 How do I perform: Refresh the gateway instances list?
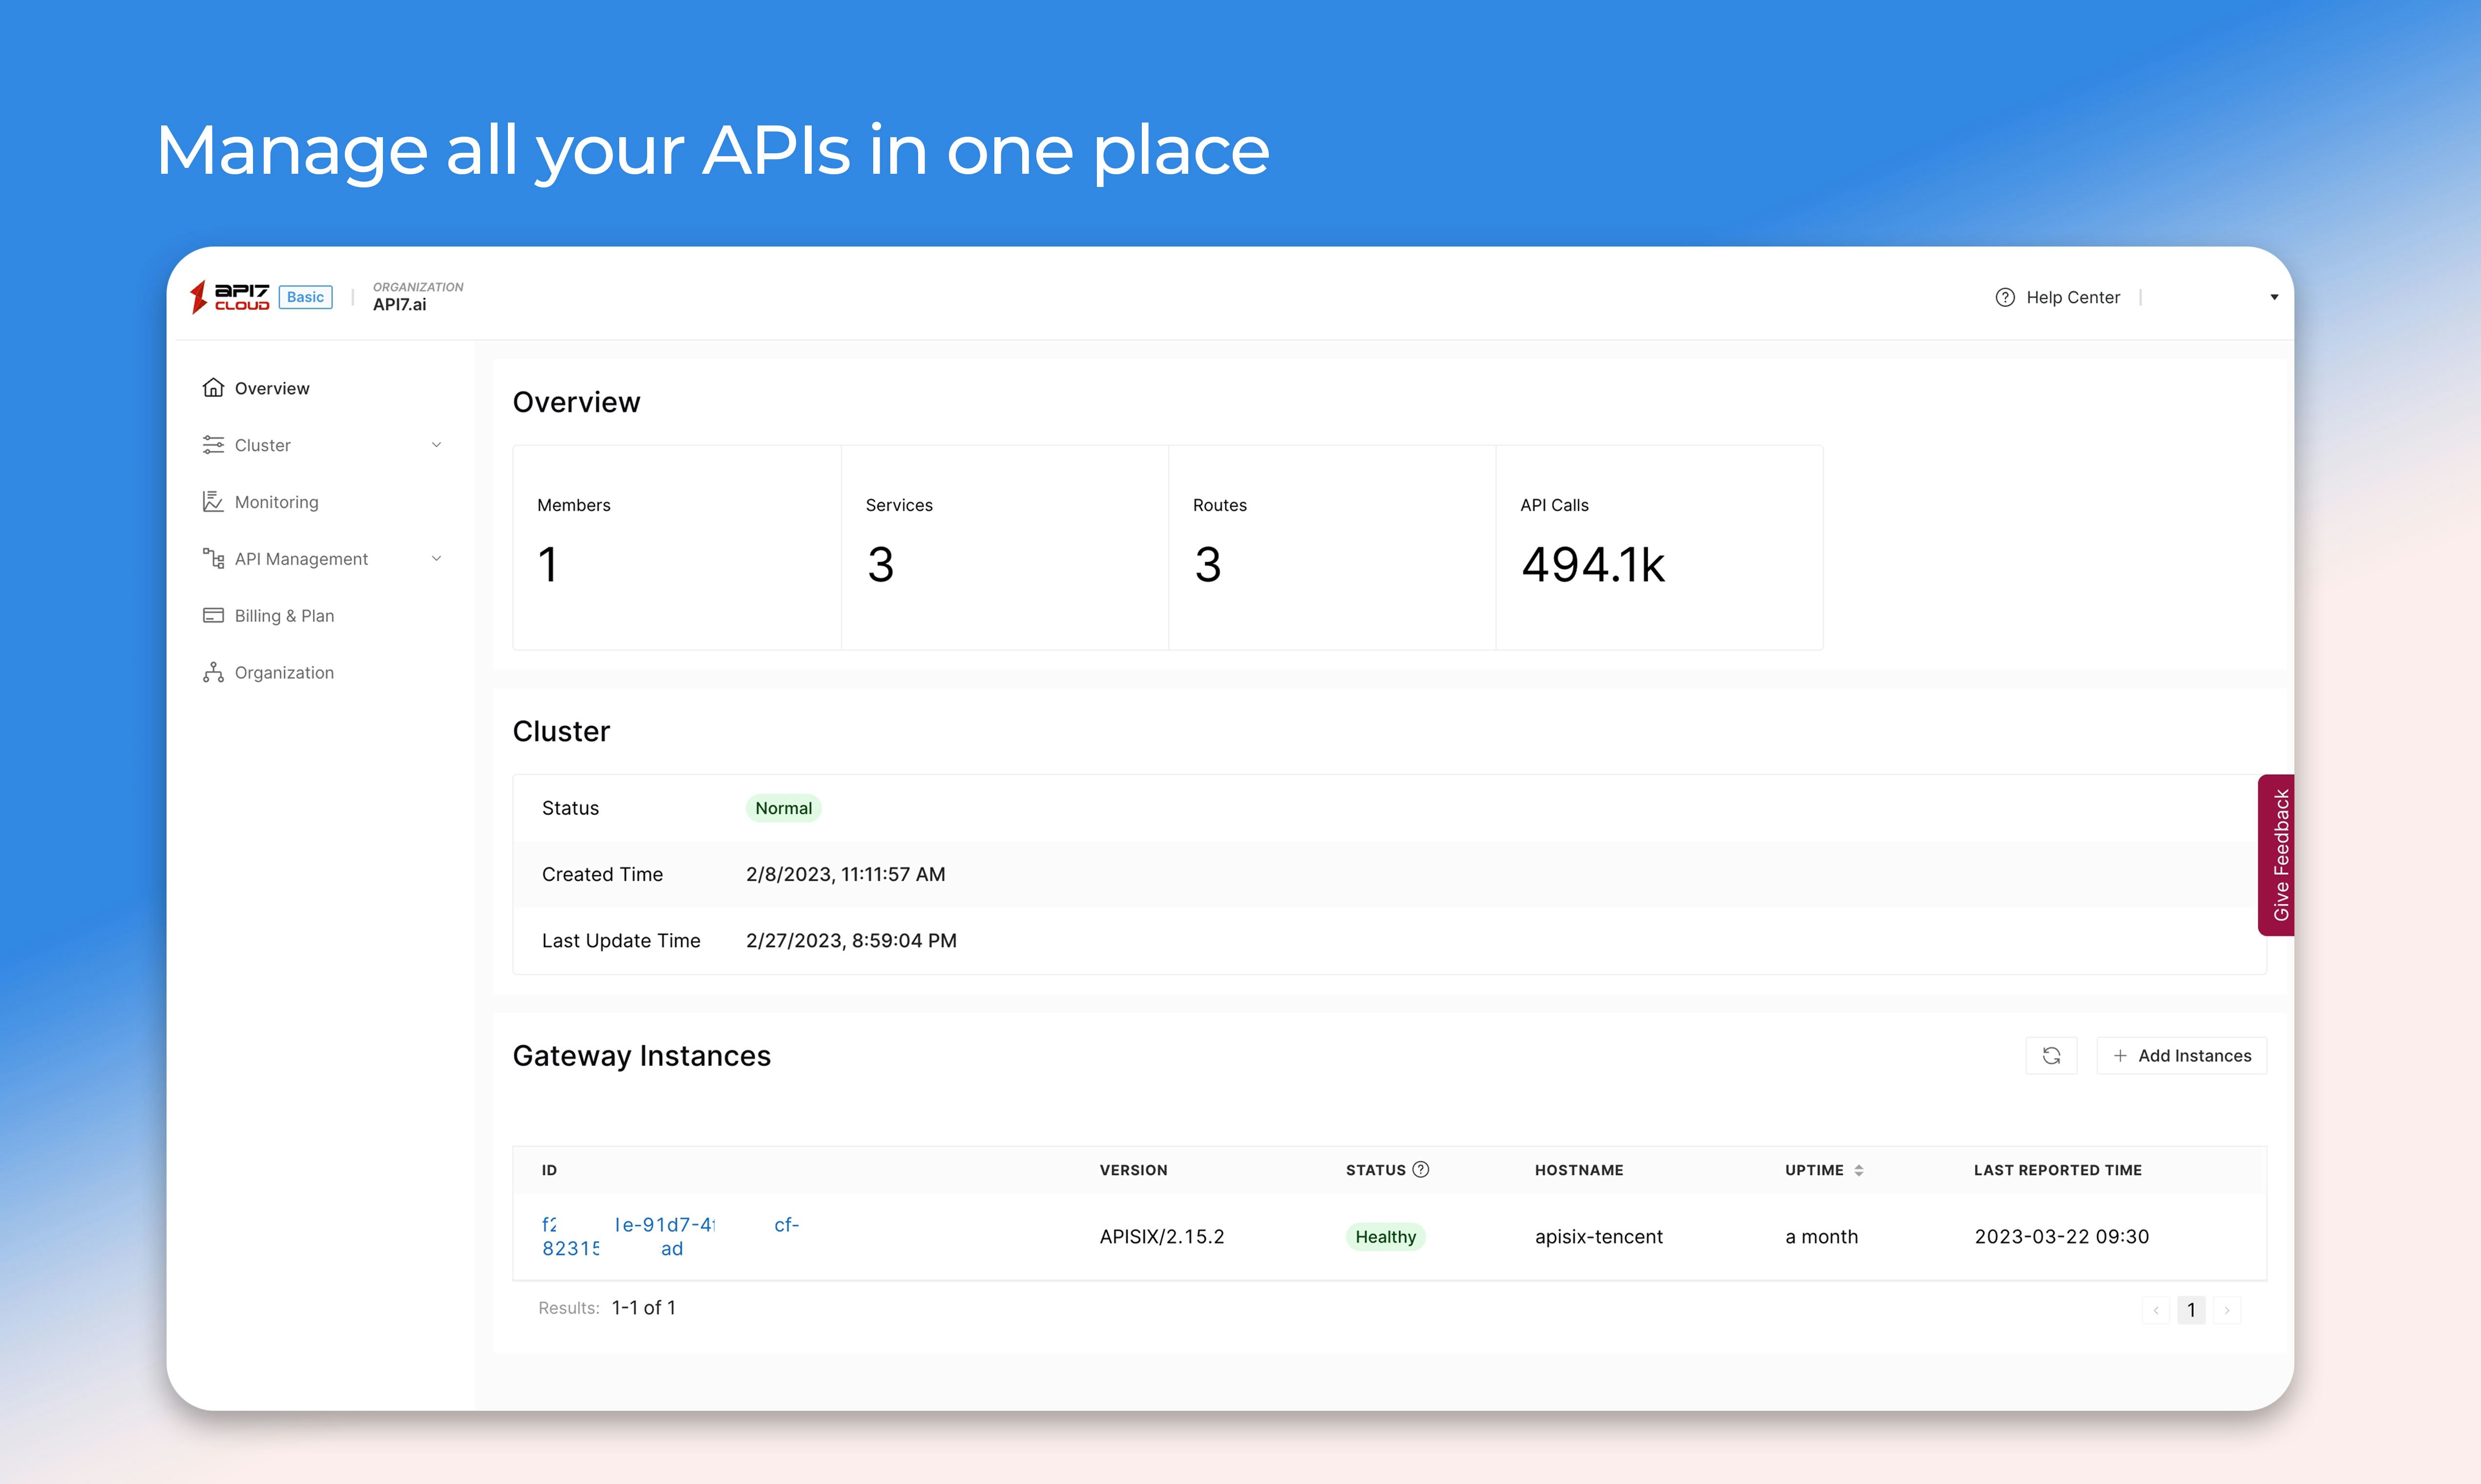point(2051,1056)
